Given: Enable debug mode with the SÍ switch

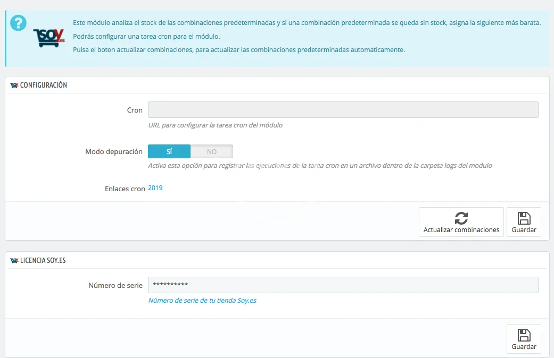Looking at the screenshot, I should pyautogui.click(x=169, y=151).
